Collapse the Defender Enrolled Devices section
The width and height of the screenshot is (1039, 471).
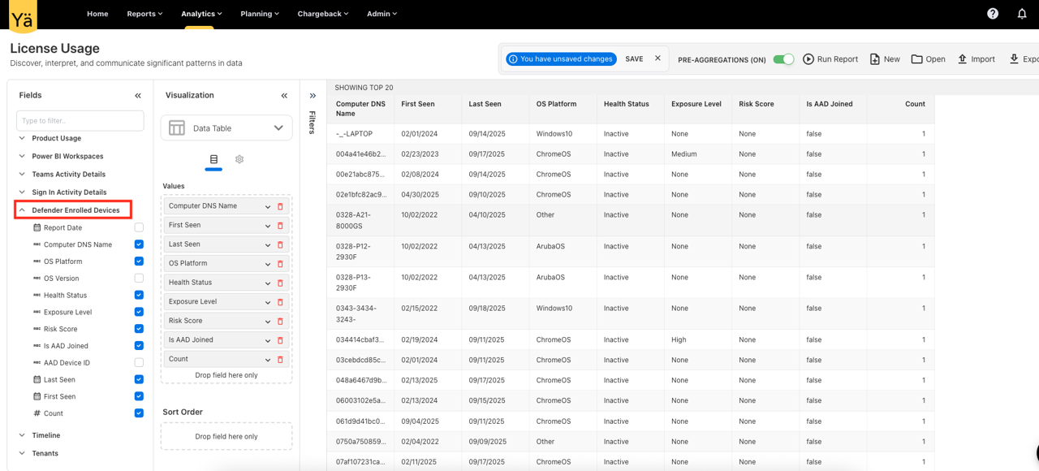[20, 210]
